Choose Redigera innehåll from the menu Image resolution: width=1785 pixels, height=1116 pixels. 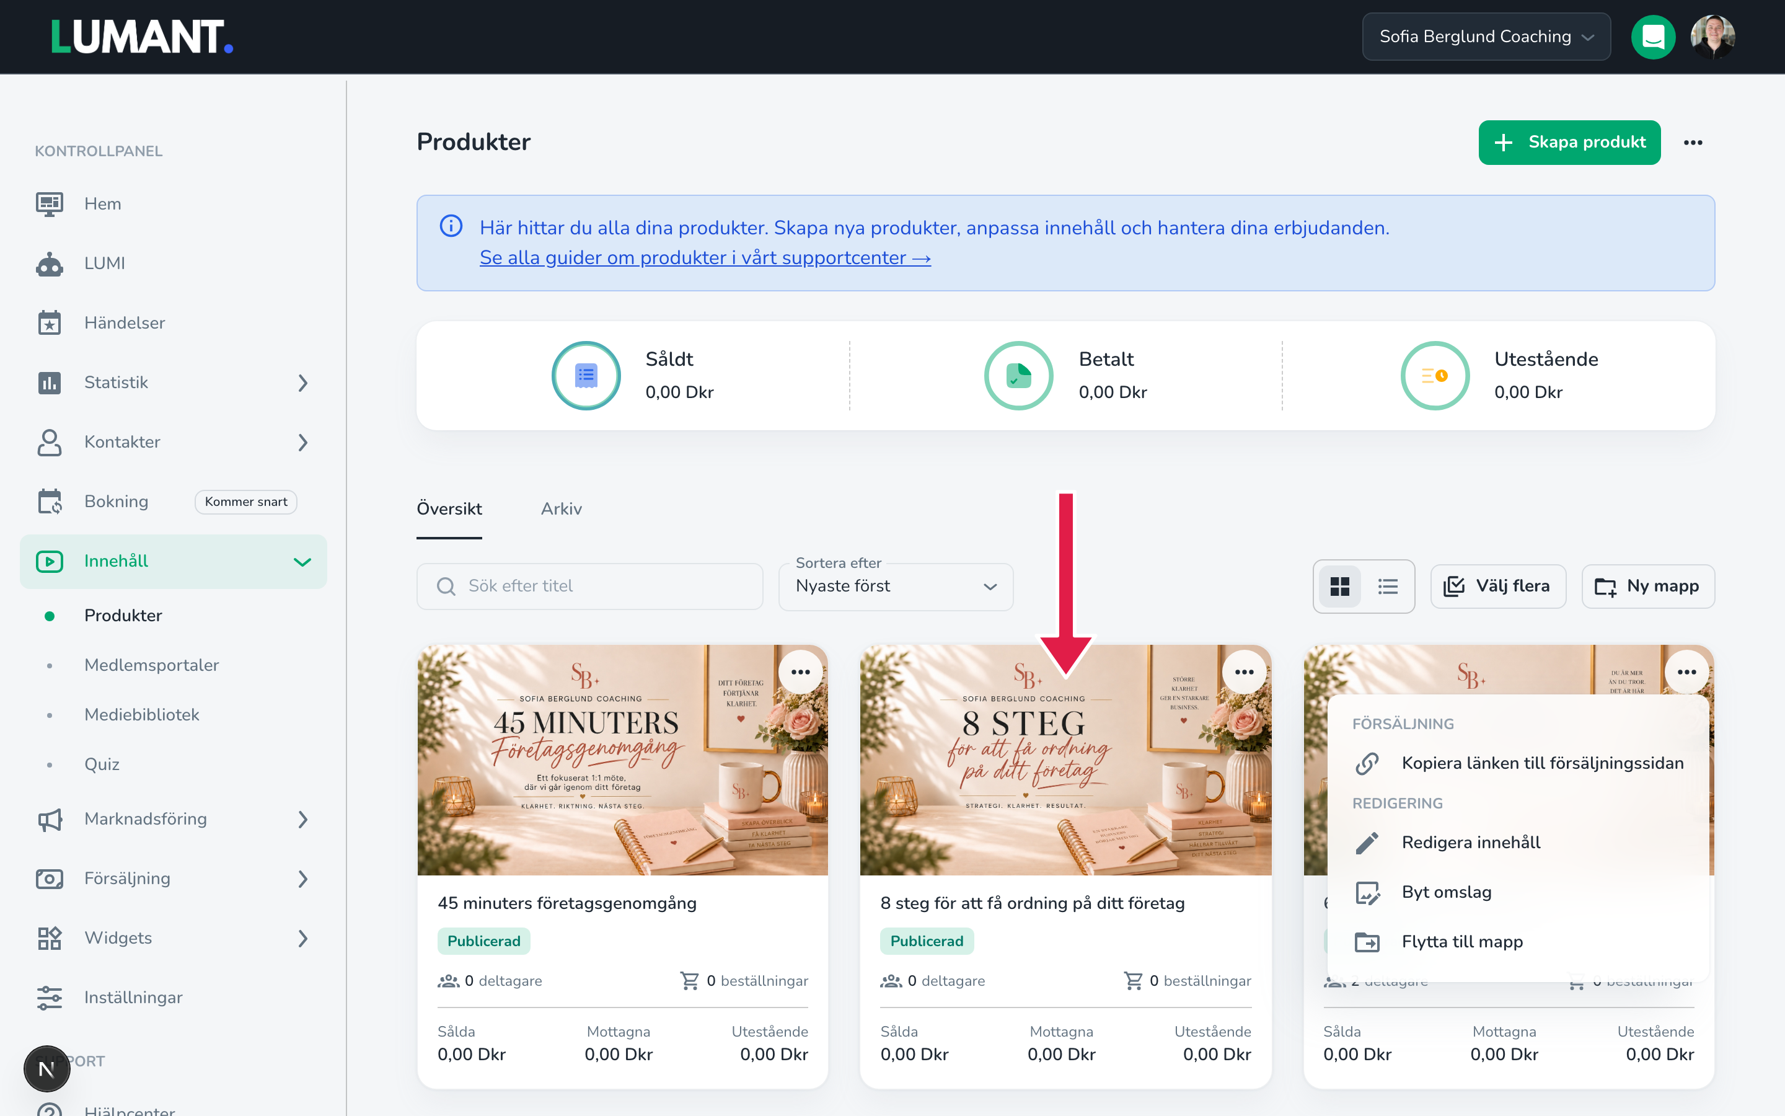[1518, 842]
